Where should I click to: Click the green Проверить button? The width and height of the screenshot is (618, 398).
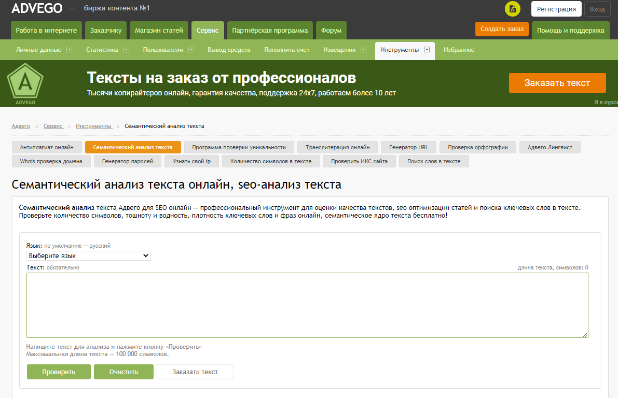[59, 372]
